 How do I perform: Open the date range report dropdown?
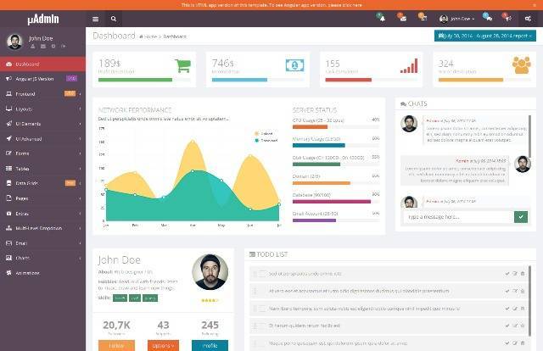click(x=485, y=36)
